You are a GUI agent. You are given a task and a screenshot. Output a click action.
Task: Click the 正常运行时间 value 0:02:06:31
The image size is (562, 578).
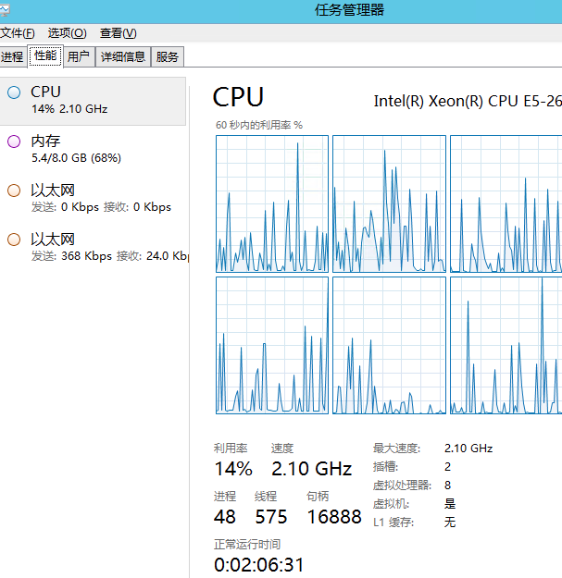pyautogui.click(x=258, y=564)
